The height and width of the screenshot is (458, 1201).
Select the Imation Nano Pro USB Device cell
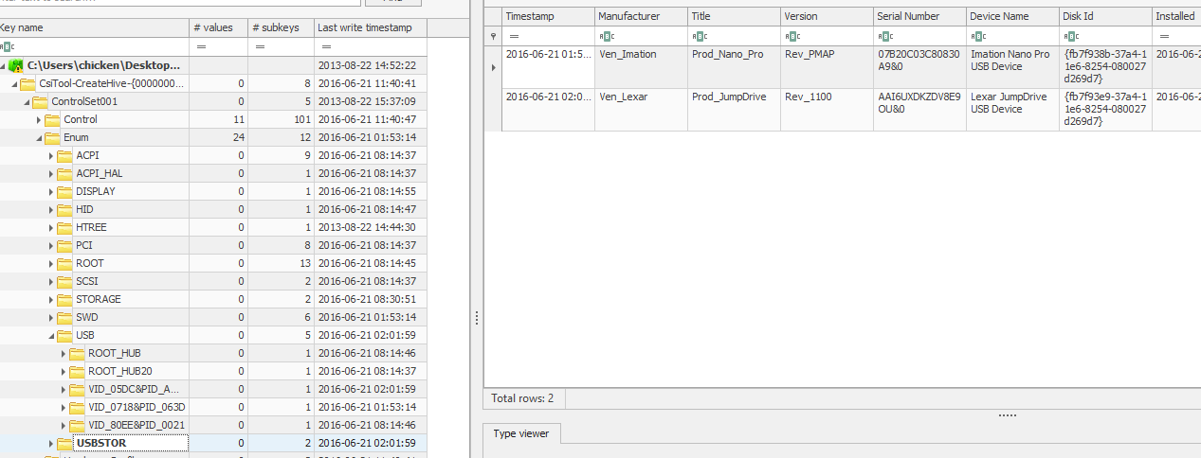1011,67
